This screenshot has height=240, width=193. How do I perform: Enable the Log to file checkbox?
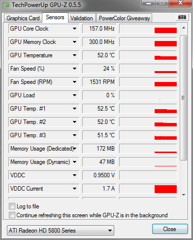coord(12,206)
